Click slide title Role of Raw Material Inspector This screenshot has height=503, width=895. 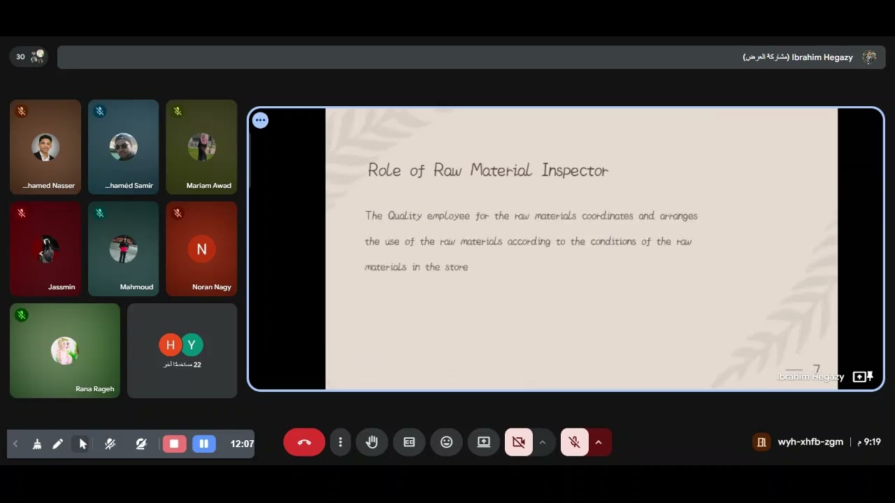tap(488, 170)
